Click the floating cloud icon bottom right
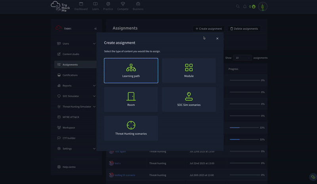Viewport: 317px width, 184px height. pos(313,177)
